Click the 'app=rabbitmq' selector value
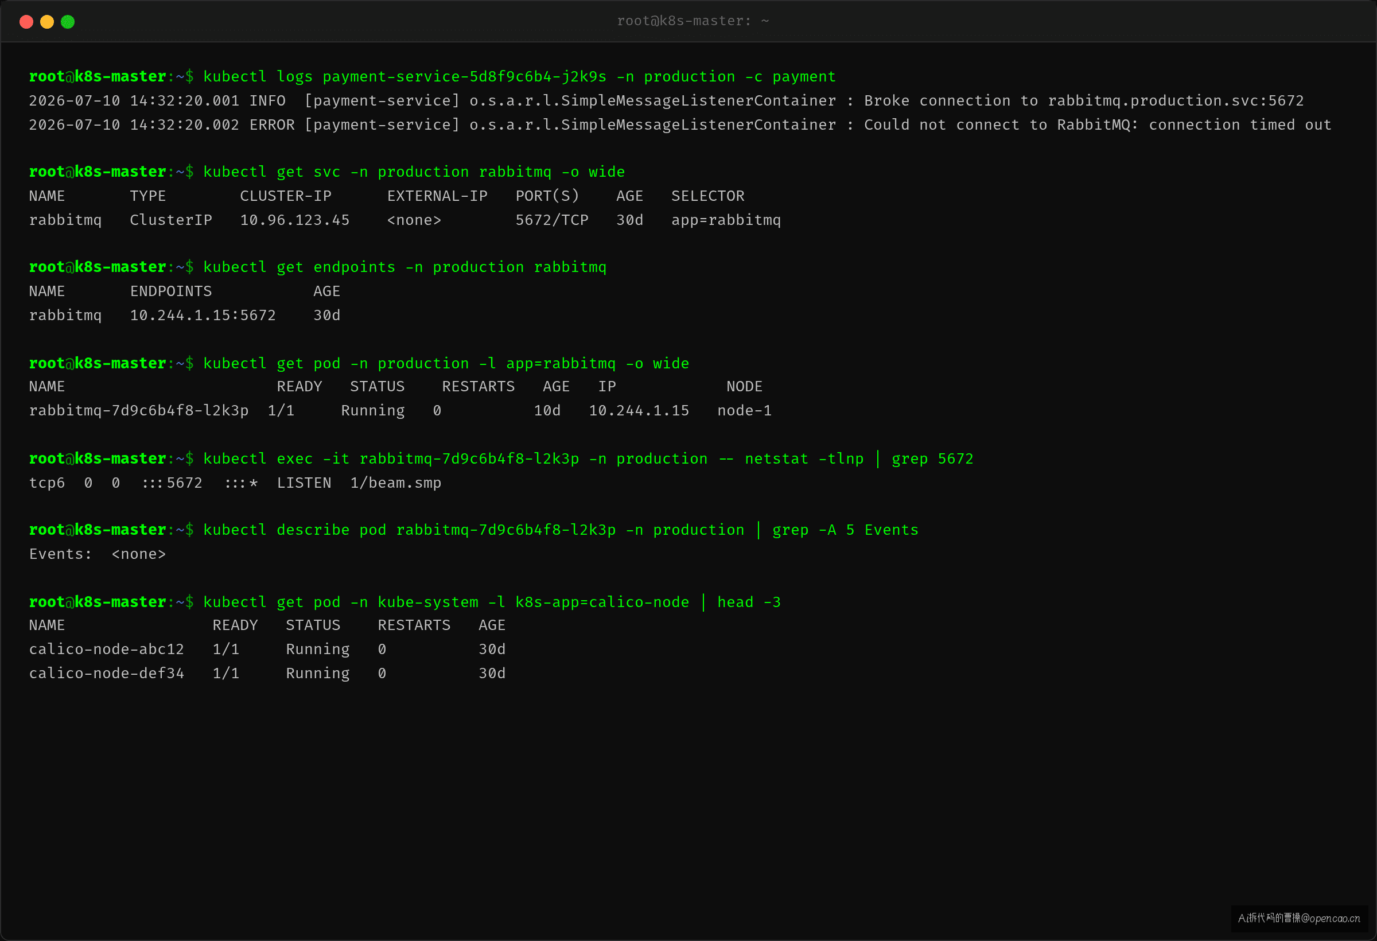 pyautogui.click(x=726, y=220)
